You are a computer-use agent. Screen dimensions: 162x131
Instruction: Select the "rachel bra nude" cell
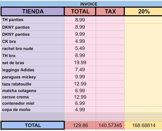coord(33,48)
